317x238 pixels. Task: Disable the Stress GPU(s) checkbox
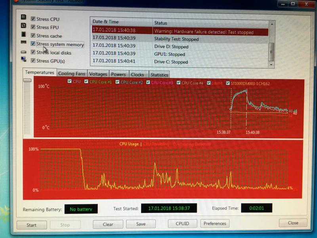click(33, 61)
